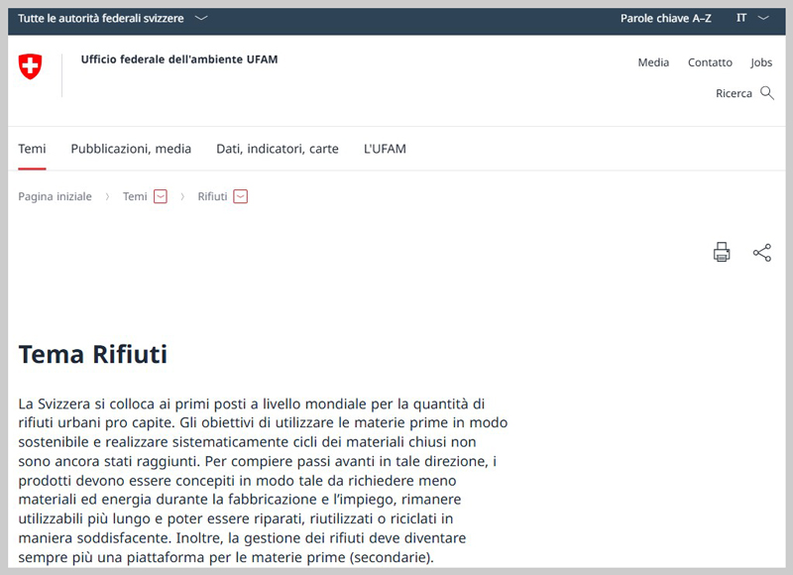This screenshot has width=793, height=575.
Task: Expand the Rifiuti breadcrumb dropdown arrow
Action: click(x=240, y=196)
